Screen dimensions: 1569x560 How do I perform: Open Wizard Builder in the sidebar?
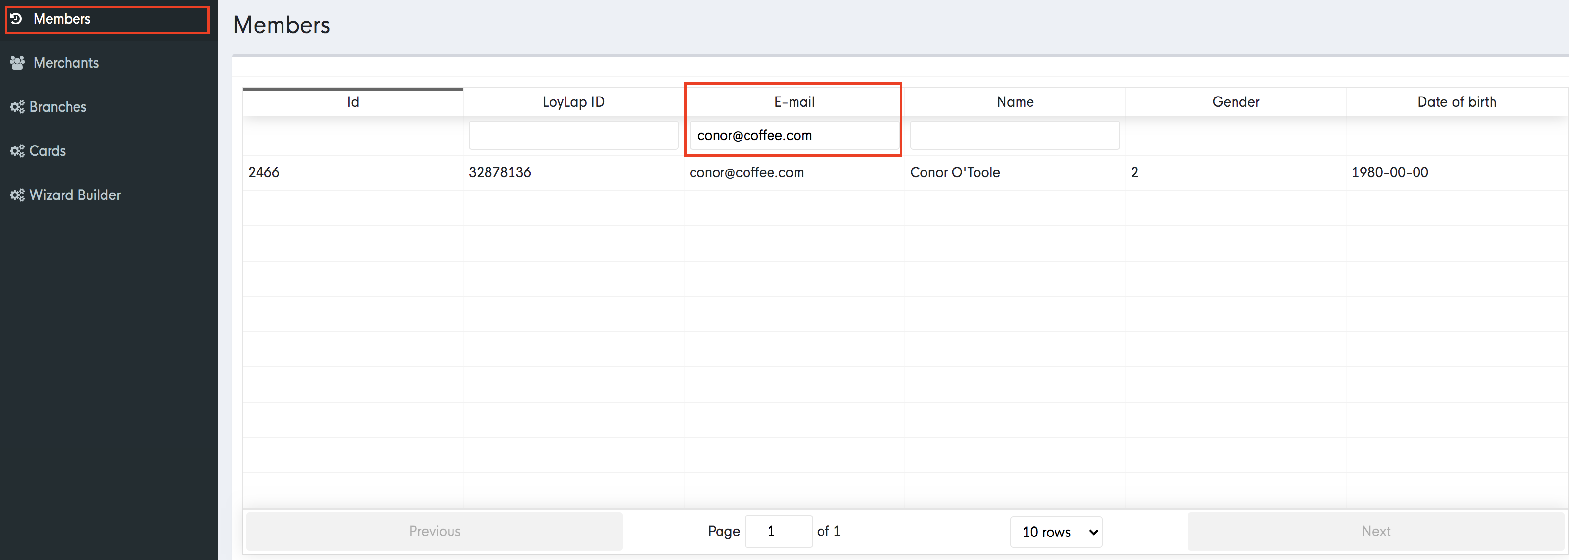(108, 195)
